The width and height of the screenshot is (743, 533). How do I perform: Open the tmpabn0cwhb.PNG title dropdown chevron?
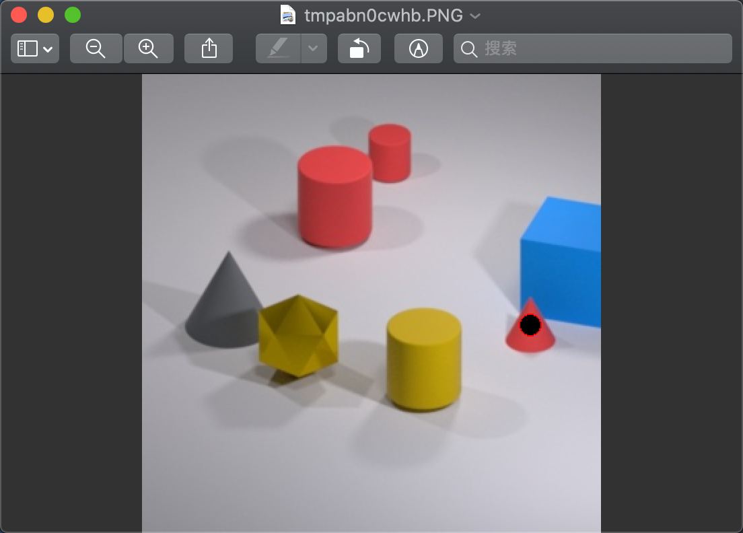pyautogui.click(x=475, y=16)
